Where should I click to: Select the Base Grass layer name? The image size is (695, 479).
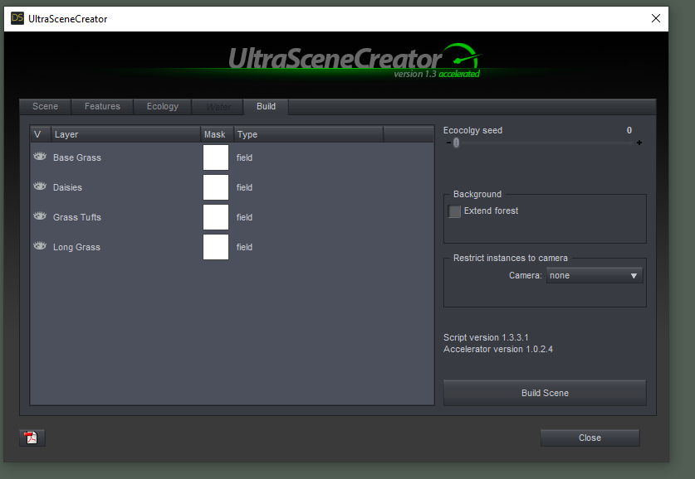(77, 158)
